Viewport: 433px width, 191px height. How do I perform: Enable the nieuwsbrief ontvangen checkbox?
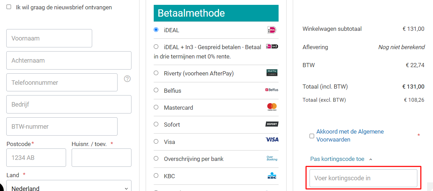[9, 7]
